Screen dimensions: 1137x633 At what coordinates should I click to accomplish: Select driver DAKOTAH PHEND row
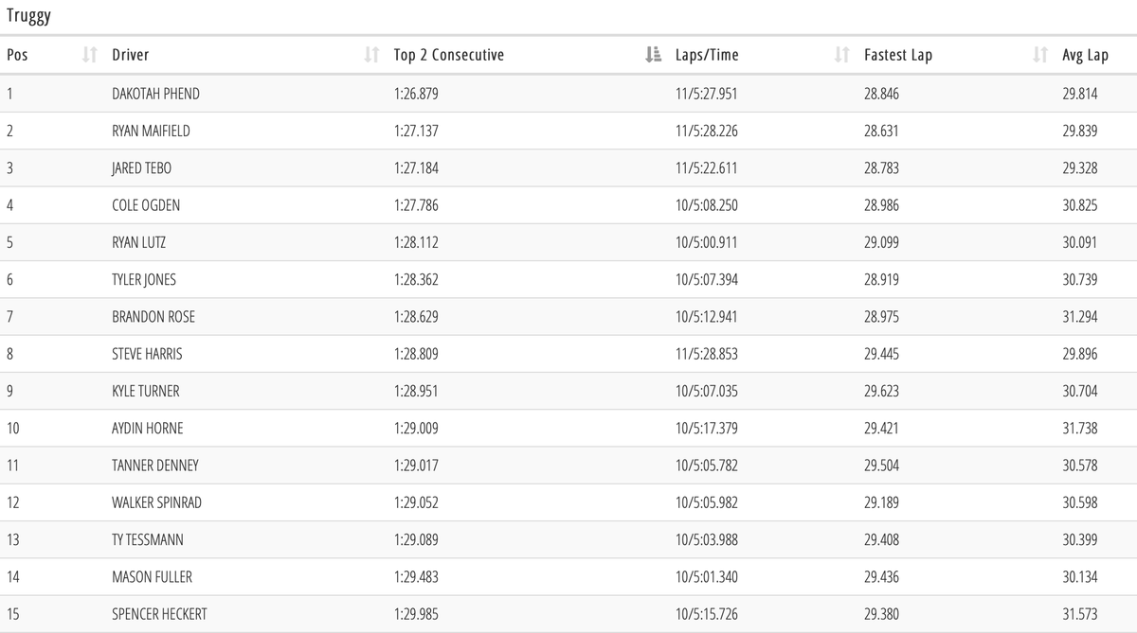[x=155, y=94]
